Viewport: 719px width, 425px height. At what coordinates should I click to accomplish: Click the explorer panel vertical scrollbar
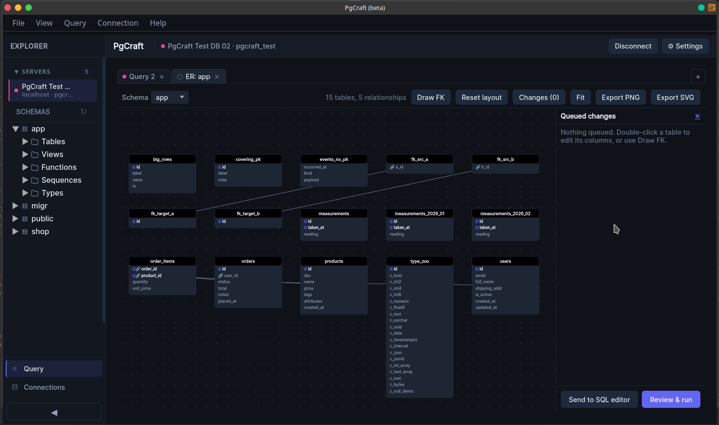(104, 190)
